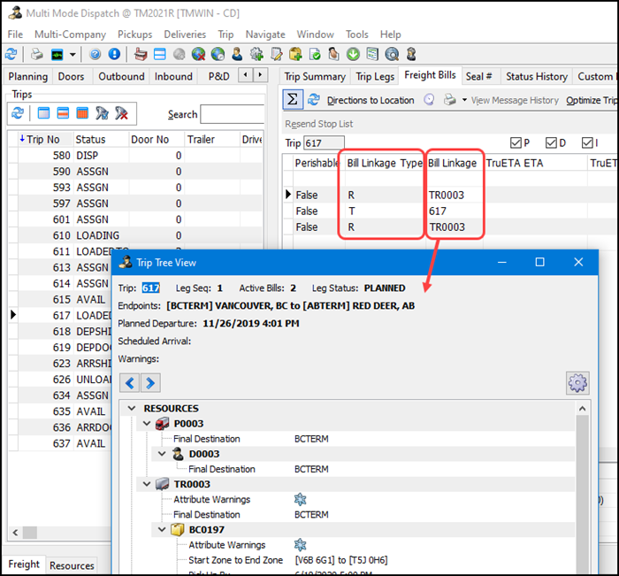Viewport: 619px width, 576px height.
Task: Click the Sigma summation toolbar button
Action: click(293, 99)
